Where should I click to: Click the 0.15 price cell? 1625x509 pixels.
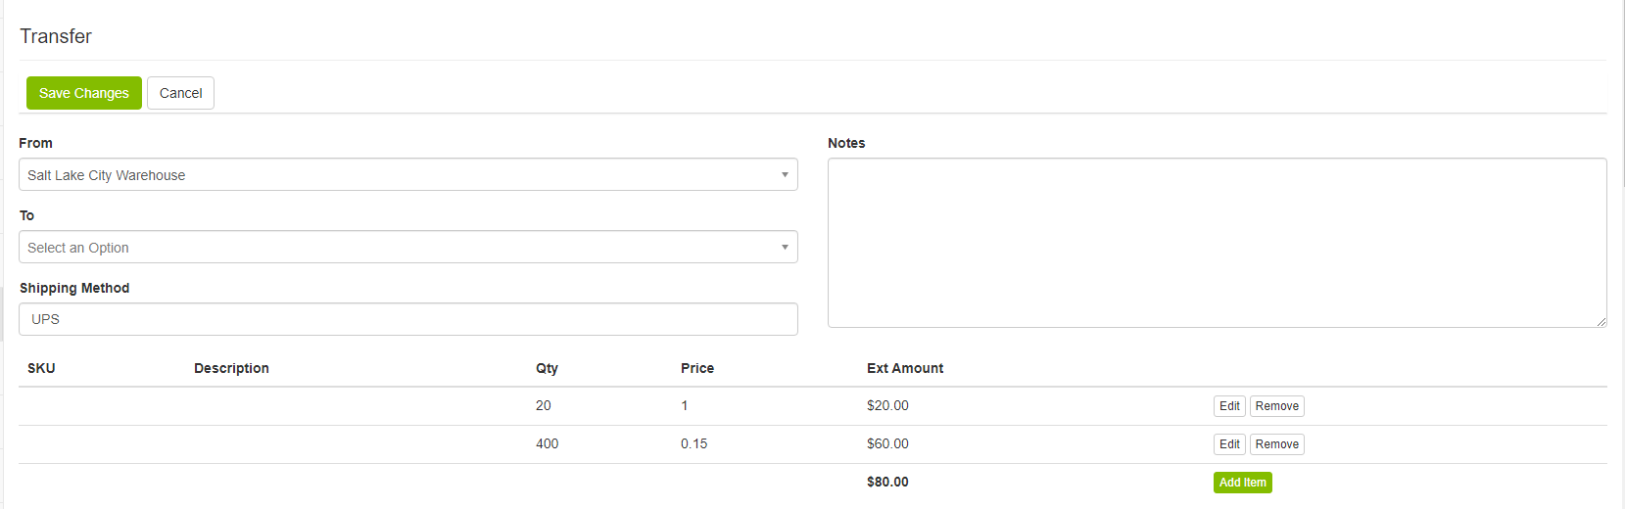(694, 443)
